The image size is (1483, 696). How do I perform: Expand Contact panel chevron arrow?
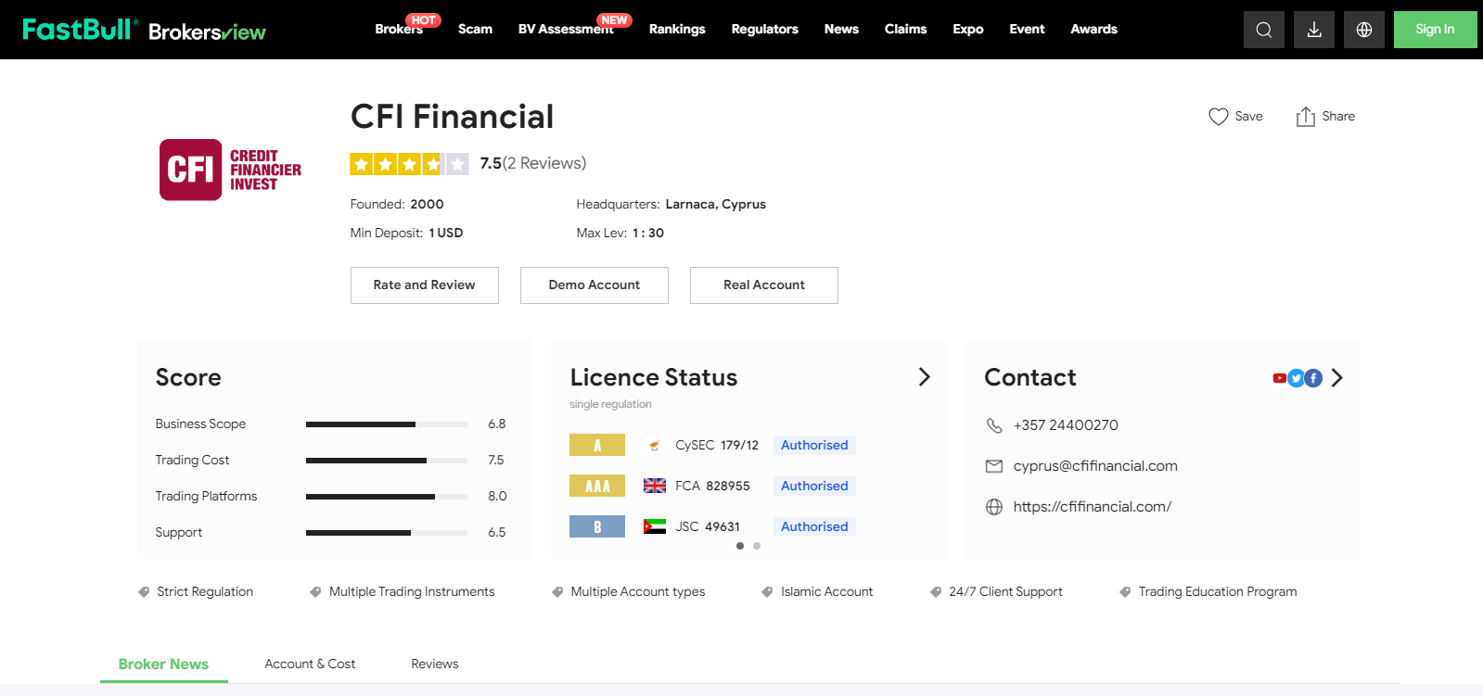click(1336, 378)
